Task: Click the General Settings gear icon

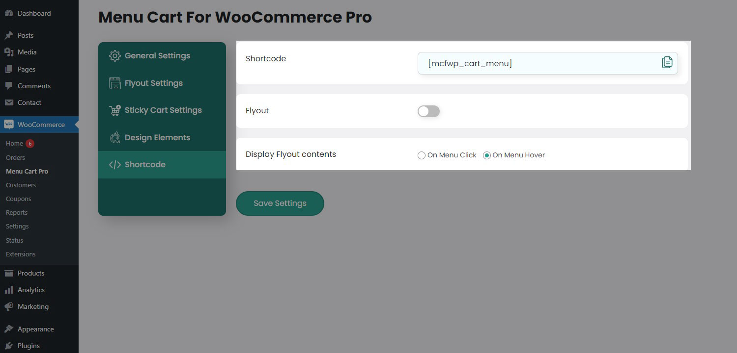Action: point(114,56)
